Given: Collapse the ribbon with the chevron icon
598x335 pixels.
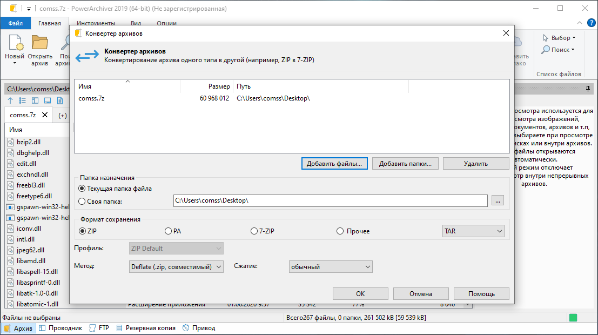Looking at the screenshot, I should 579,23.
